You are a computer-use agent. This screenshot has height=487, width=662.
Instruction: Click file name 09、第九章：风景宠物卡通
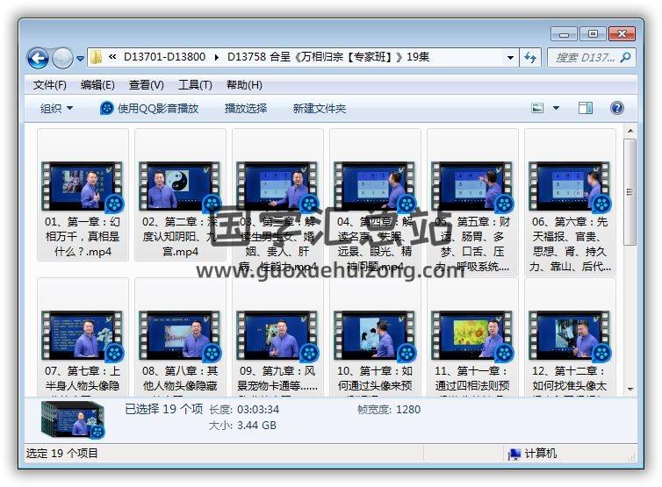(x=277, y=380)
